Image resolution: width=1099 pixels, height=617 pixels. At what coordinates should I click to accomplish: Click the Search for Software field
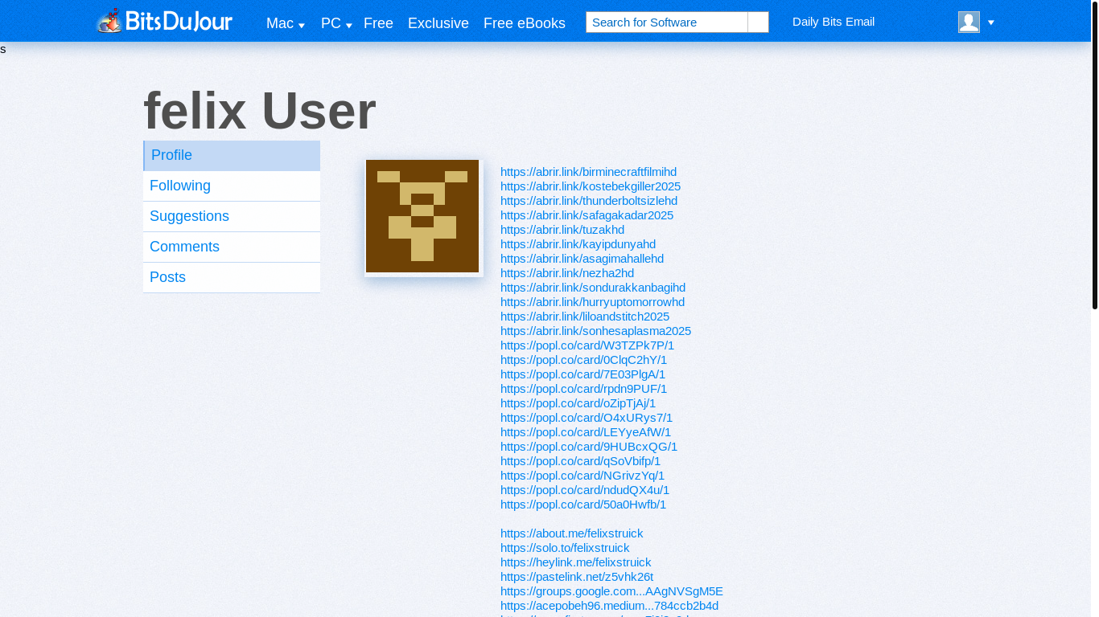(667, 22)
